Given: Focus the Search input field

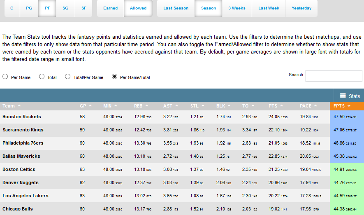Looking at the screenshot, I should [334, 76].
